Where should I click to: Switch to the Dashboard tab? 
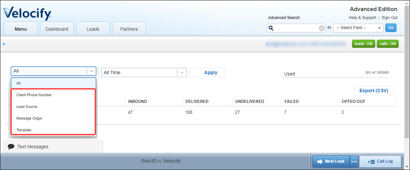tap(57, 29)
